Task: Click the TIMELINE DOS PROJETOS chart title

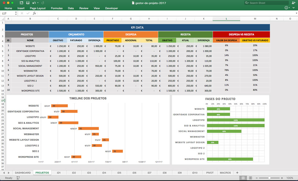Action: click(x=88, y=98)
